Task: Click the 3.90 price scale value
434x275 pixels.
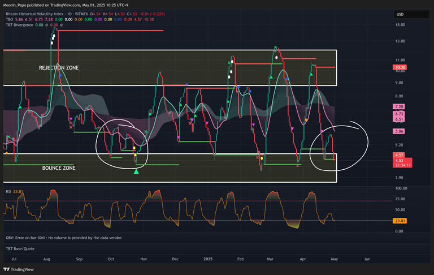Action: coord(399,178)
